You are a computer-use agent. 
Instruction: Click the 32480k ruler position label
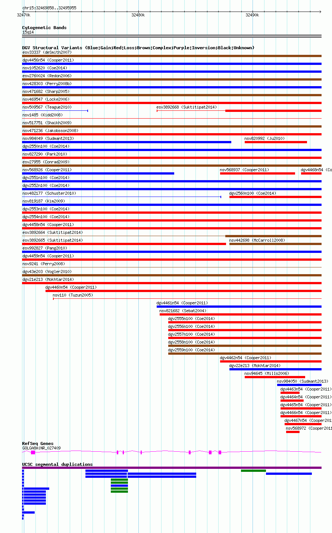click(x=138, y=15)
